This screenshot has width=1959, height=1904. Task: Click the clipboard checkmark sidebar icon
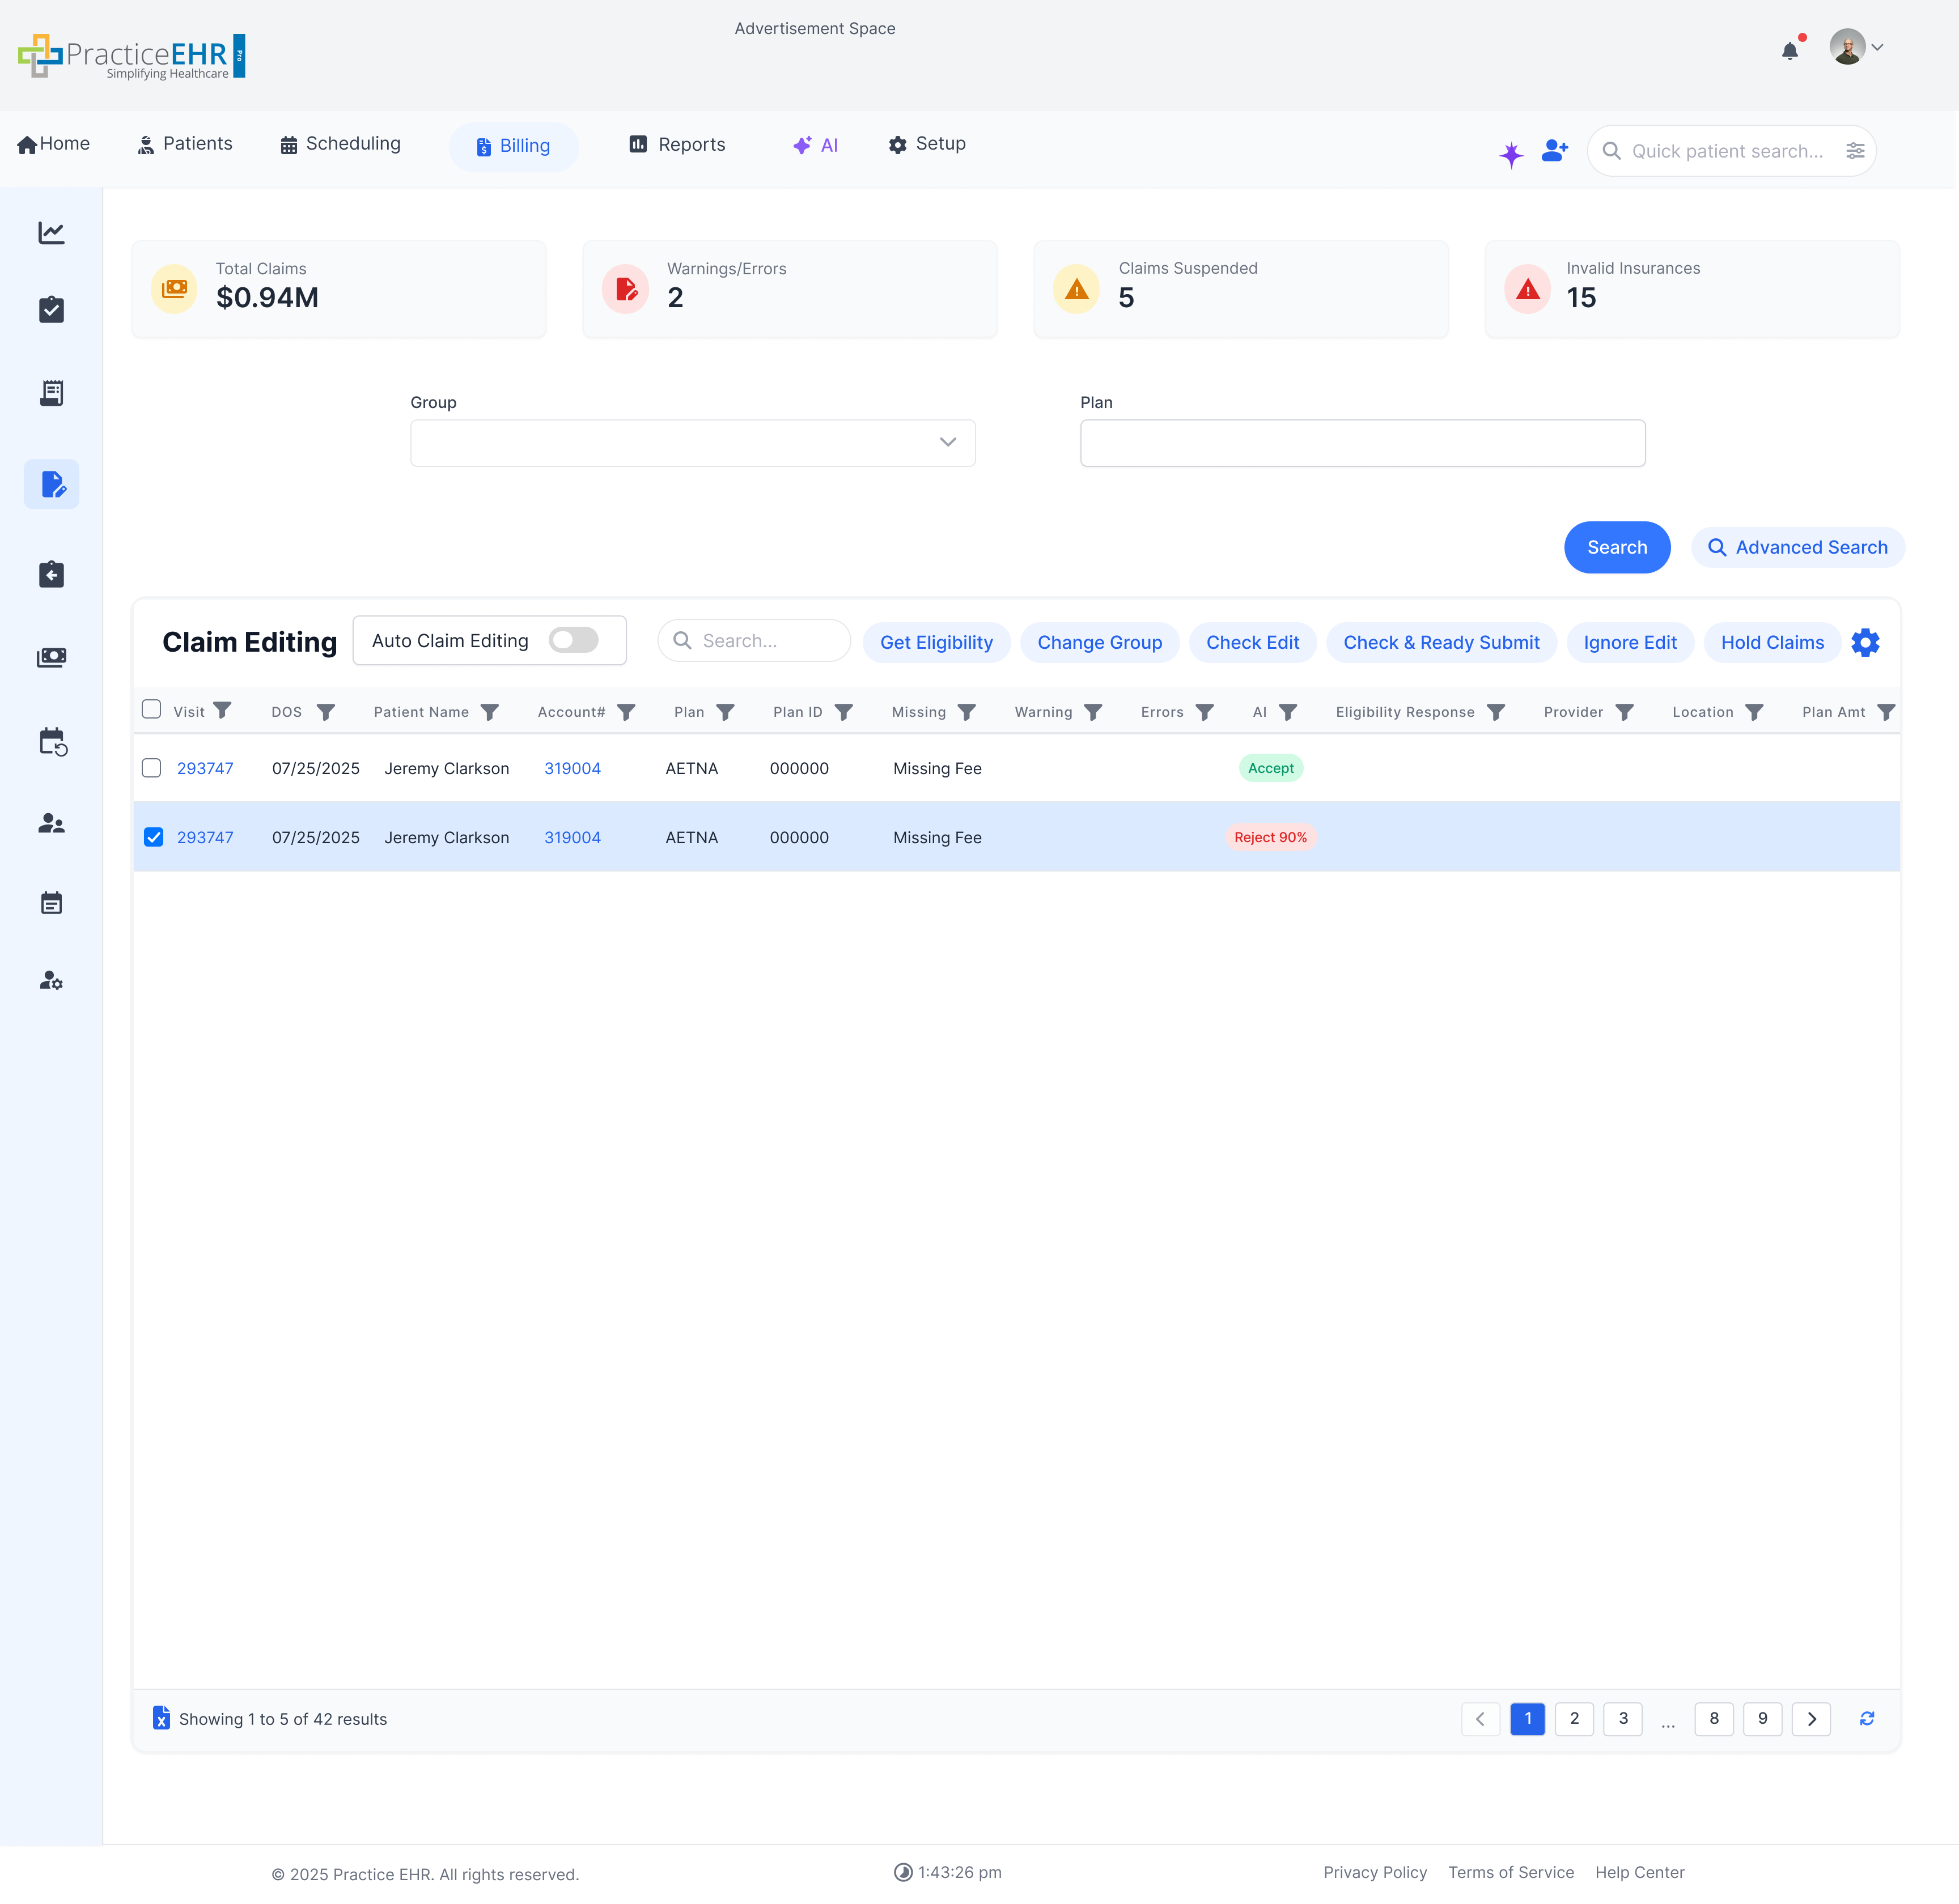pyautogui.click(x=51, y=310)
